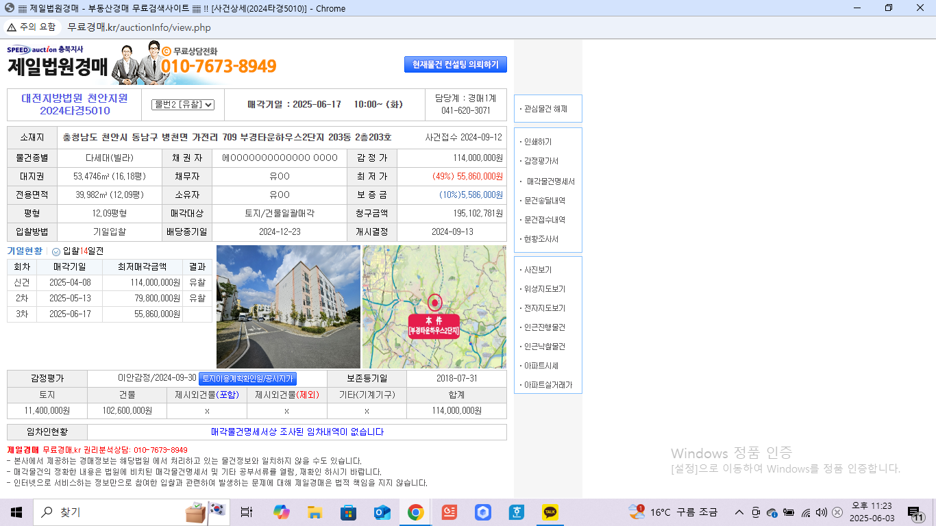Open 사진보기 from the sidebar
Viewport: 936px width, 526px height.
(538, 270)
